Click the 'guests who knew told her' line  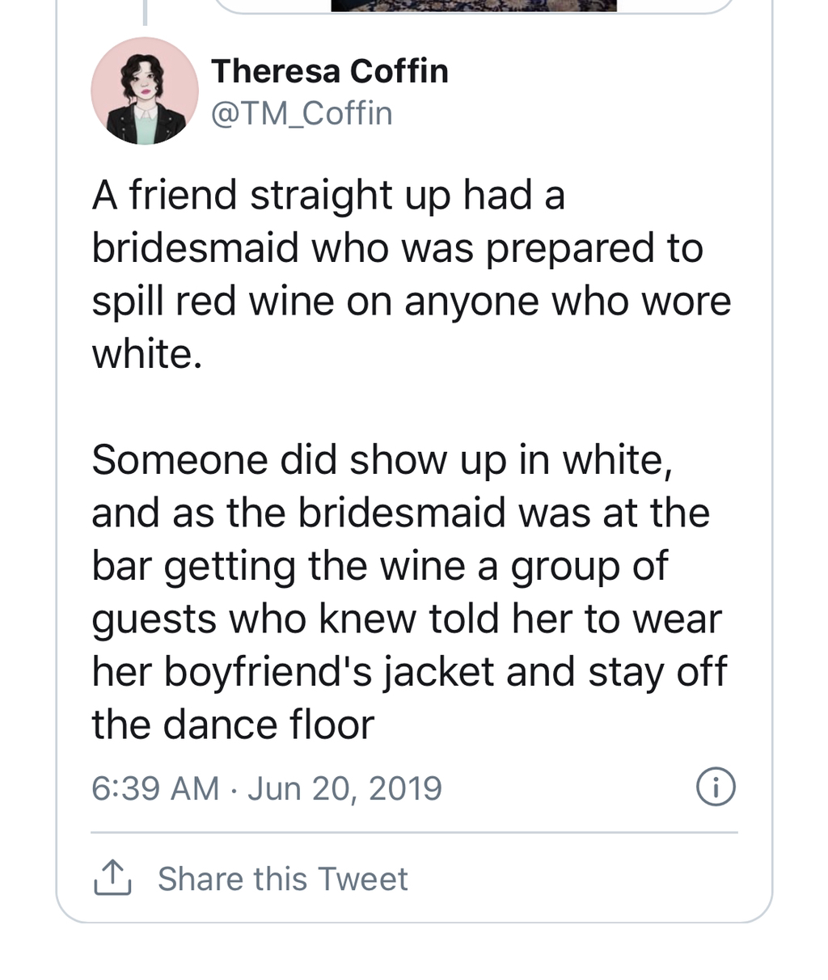(406, 619)
